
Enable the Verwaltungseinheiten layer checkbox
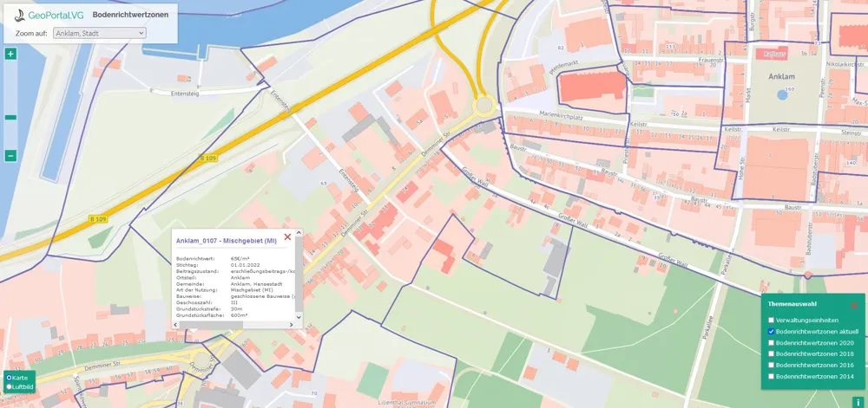click(x=772, y=321)
